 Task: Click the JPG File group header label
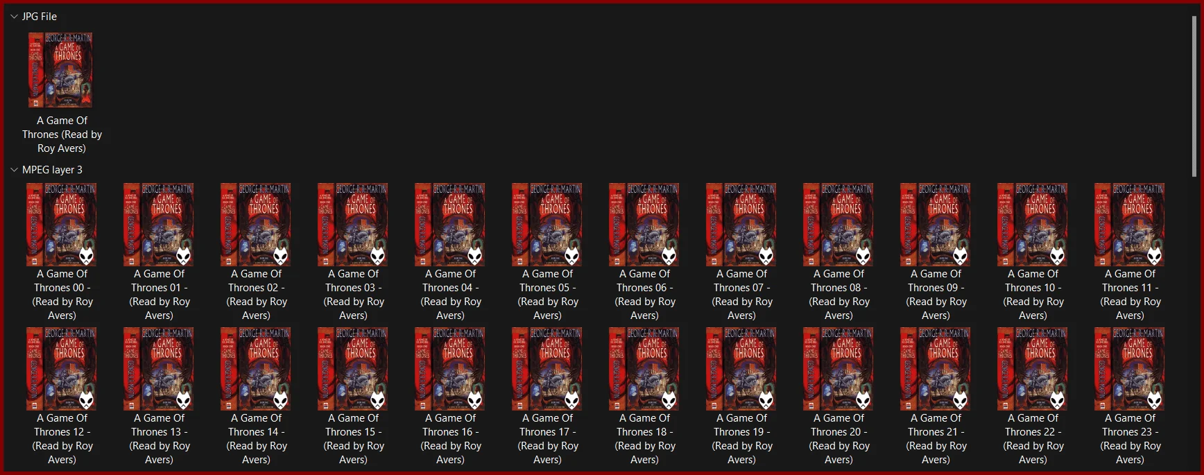pos(40,17)
